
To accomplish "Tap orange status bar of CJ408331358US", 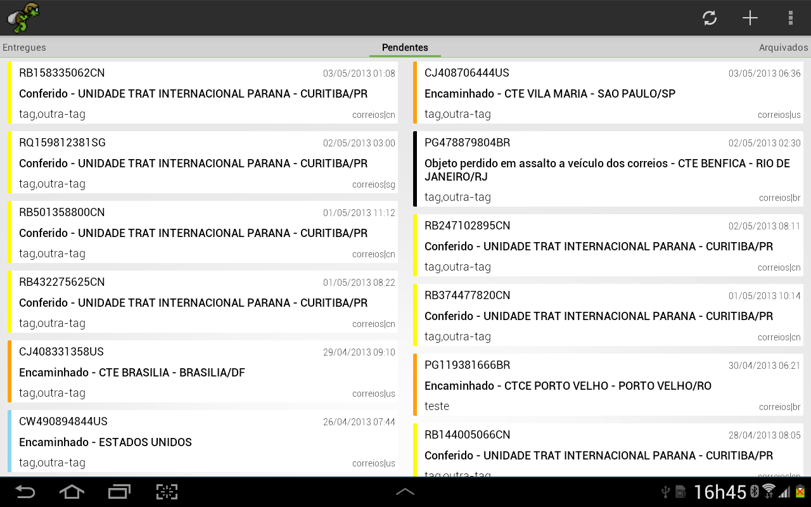I will pyautogui.click(x=10, y=371).
